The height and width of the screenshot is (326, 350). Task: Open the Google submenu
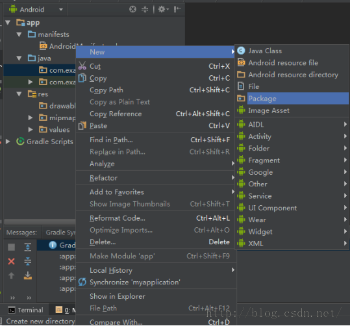coord(292,172)
